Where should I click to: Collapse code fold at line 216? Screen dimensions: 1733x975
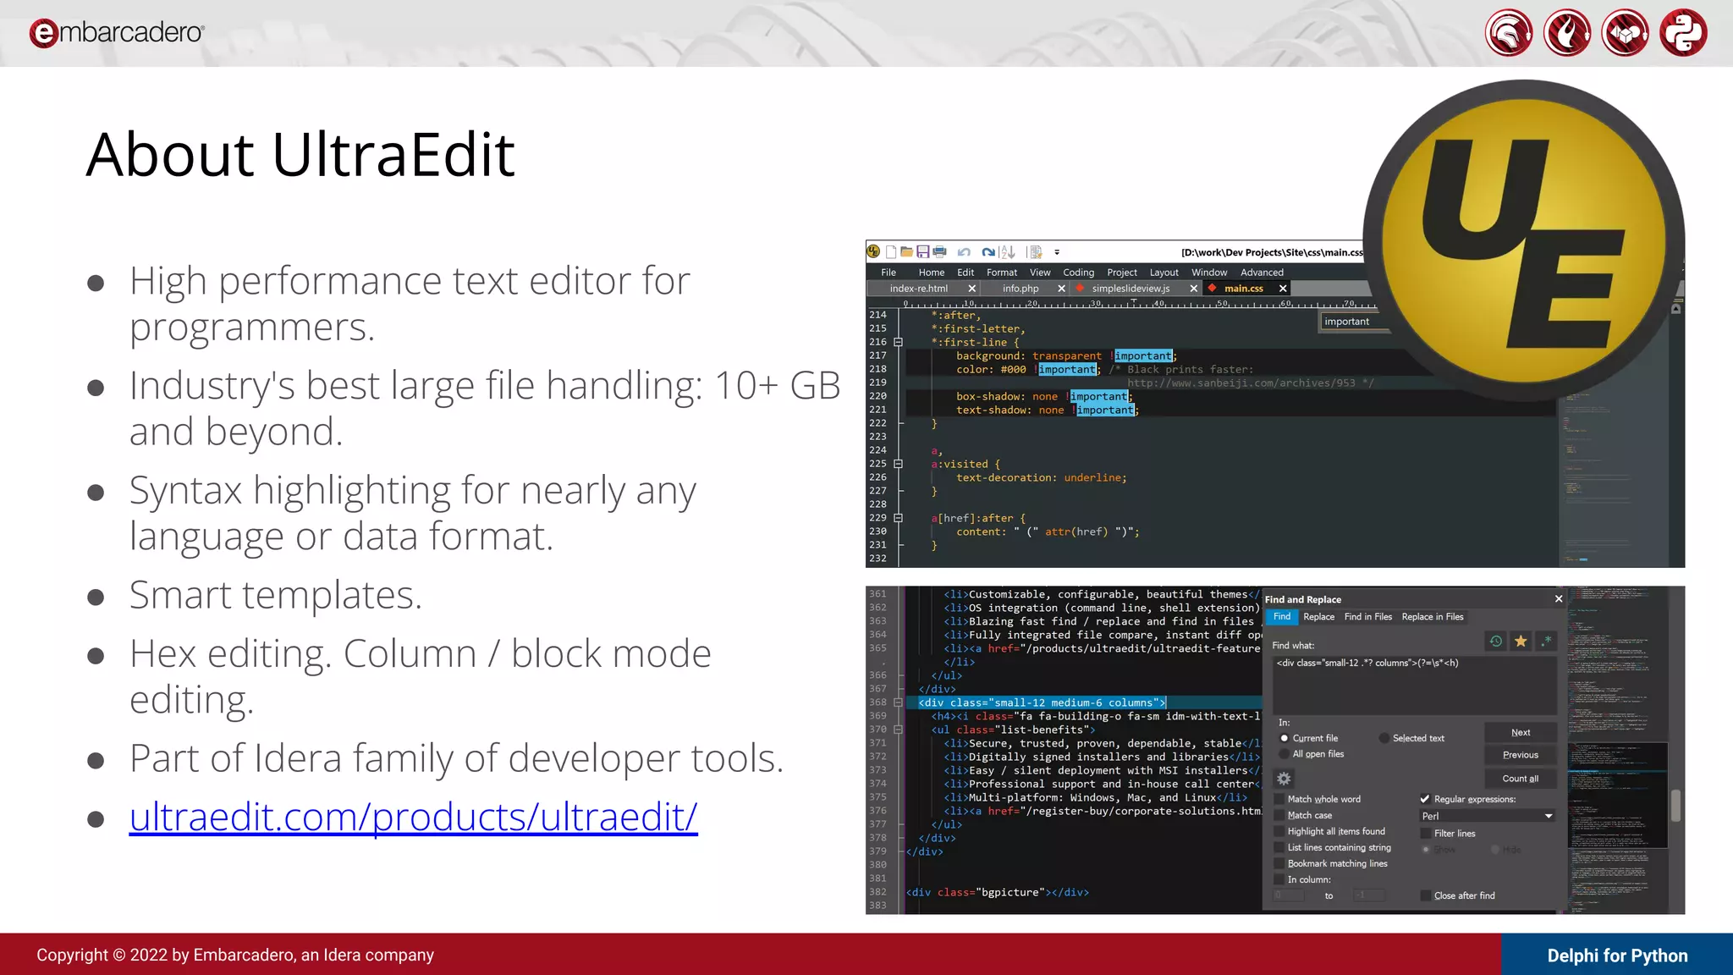(x=899, y=343)
